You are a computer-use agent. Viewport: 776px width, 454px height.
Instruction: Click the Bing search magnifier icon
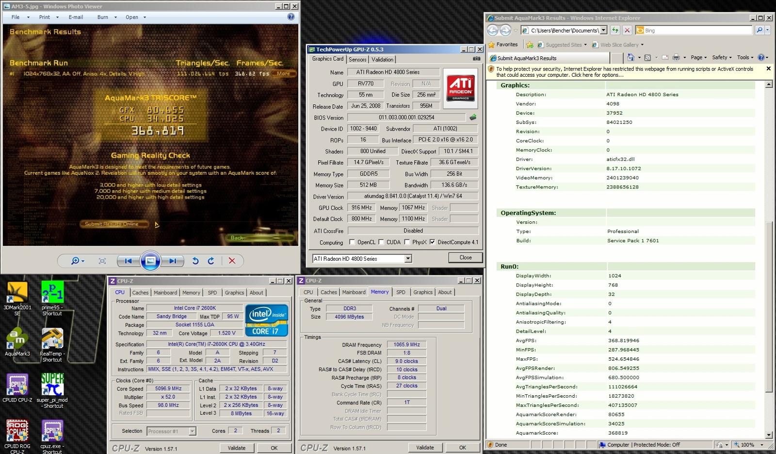(x=759, y=30)
